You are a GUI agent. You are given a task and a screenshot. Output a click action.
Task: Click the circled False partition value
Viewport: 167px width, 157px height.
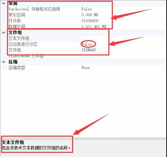pyautogui.click(x=87, y=44)
